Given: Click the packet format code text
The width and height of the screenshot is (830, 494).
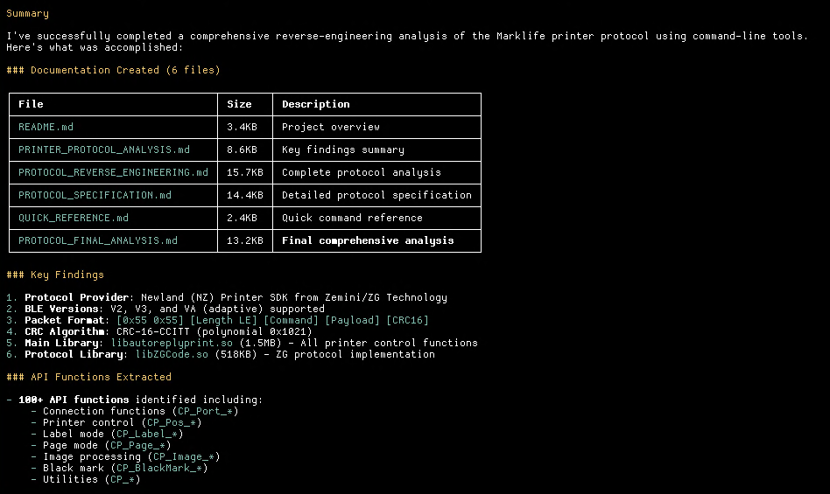Looking at the screenshot, I should click(272, 320).
